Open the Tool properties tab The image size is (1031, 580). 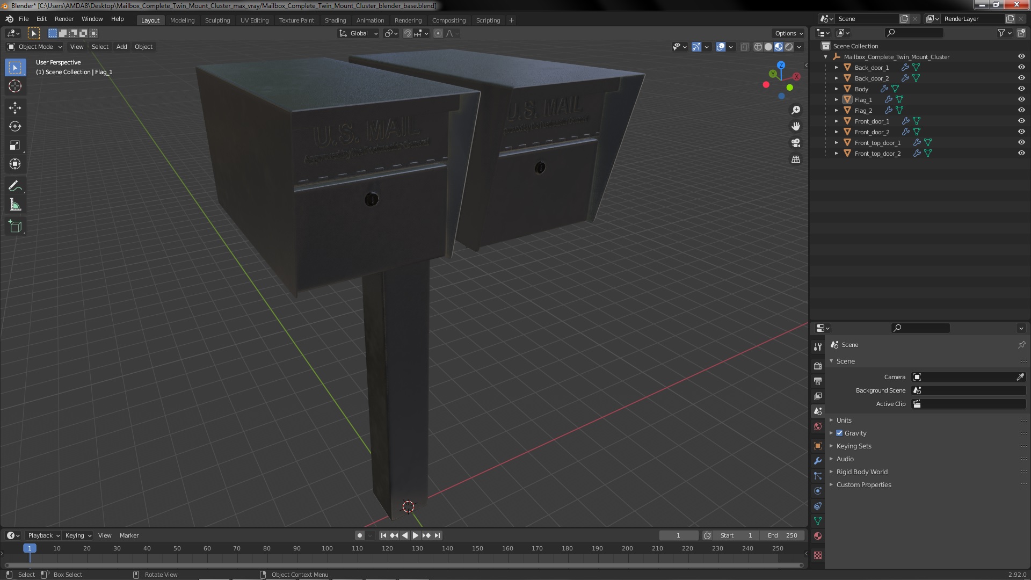[818, 346]
